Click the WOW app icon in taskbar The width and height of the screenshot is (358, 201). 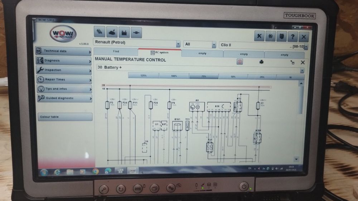[133, 171]
